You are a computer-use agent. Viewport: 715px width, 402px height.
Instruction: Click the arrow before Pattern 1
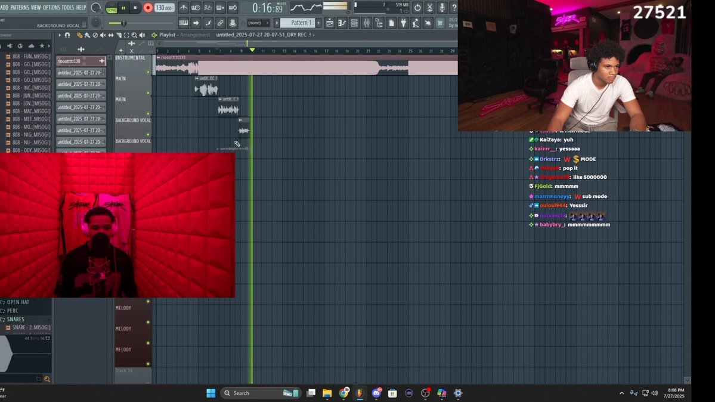(277, 23)
